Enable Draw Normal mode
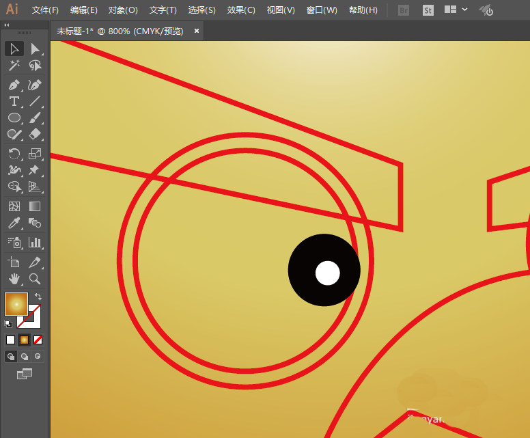The image size is (530, 438). (x=11, y=357)
